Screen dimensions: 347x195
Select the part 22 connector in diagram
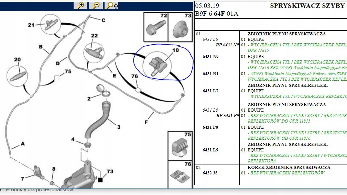click(94, 51)
